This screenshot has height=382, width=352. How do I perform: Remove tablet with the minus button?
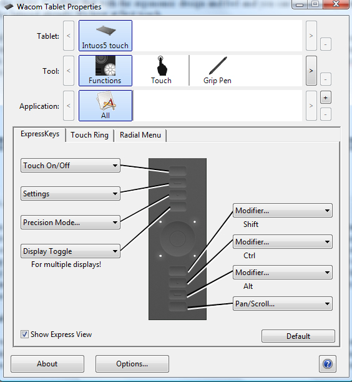[326, 44]
